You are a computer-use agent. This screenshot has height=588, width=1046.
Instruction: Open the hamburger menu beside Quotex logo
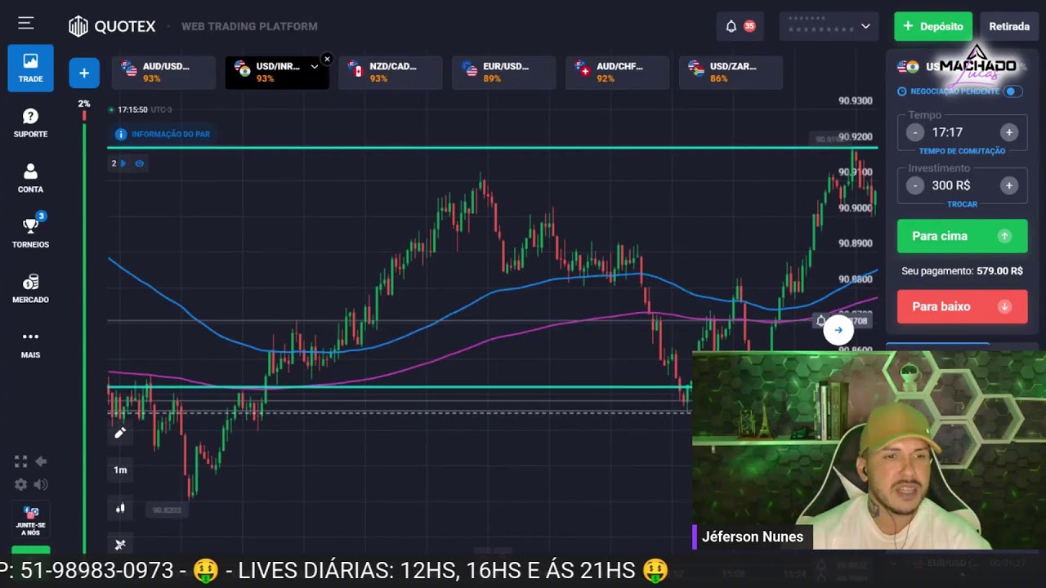coord(26,24)
